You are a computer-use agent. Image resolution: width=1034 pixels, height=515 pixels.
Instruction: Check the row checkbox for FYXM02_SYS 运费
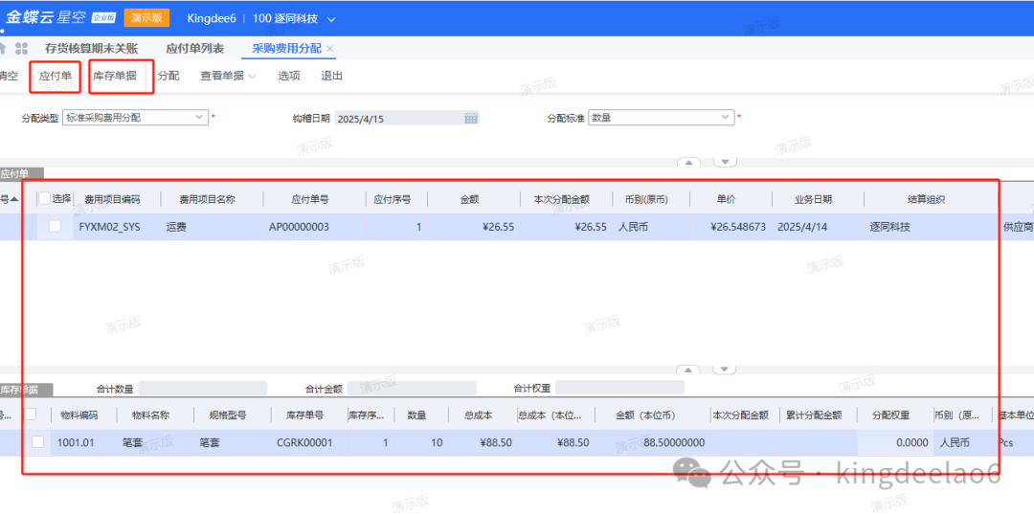pyautogui.click(x=55, y=226)
